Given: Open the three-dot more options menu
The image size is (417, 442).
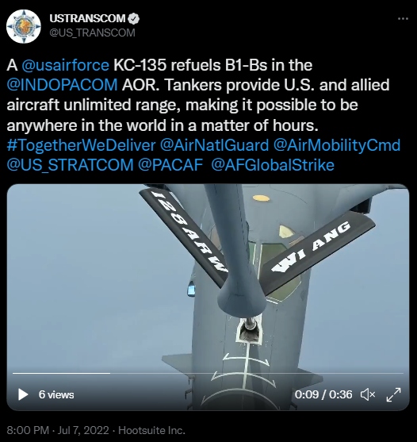Looking at the screenshot, I should (x=403, y=19).
